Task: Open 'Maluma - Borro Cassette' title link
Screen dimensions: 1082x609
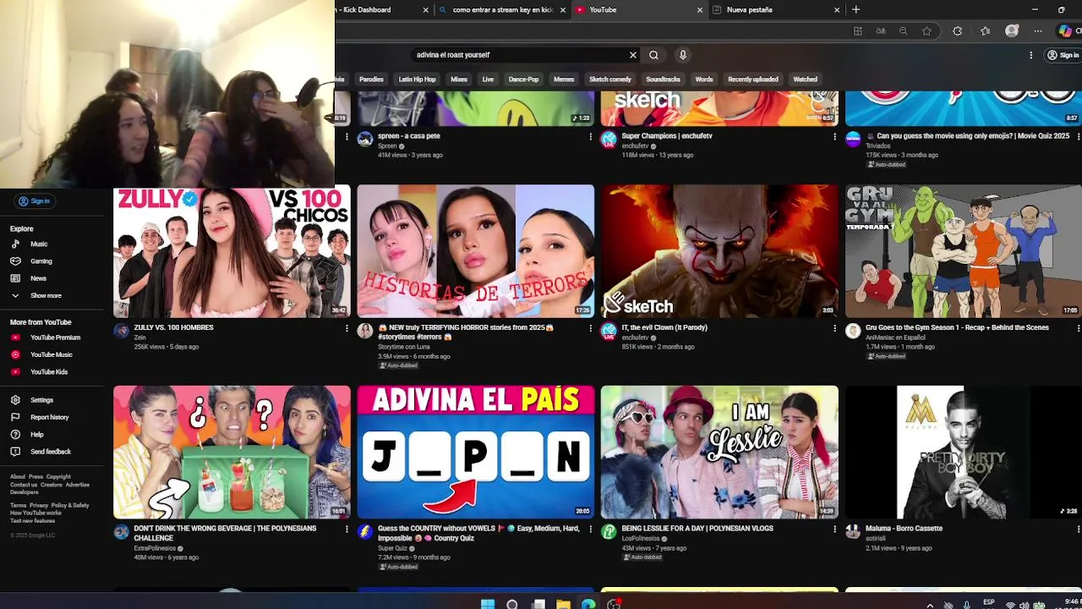Action: point(904,529)
